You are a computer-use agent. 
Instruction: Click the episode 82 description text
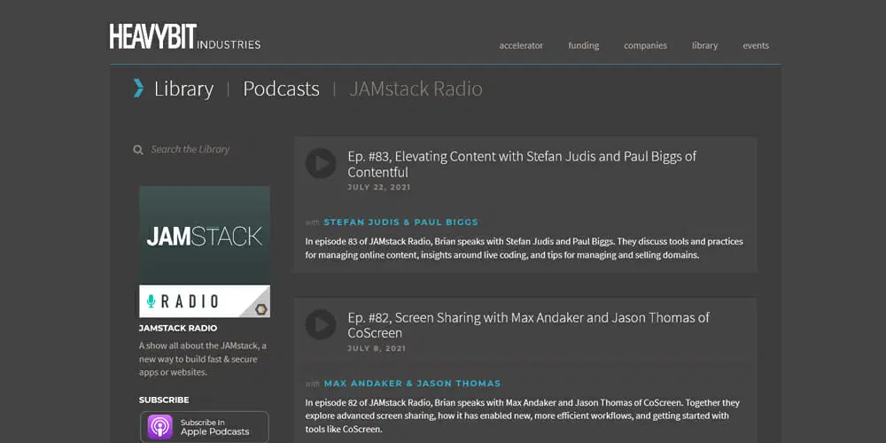point(522,416)
